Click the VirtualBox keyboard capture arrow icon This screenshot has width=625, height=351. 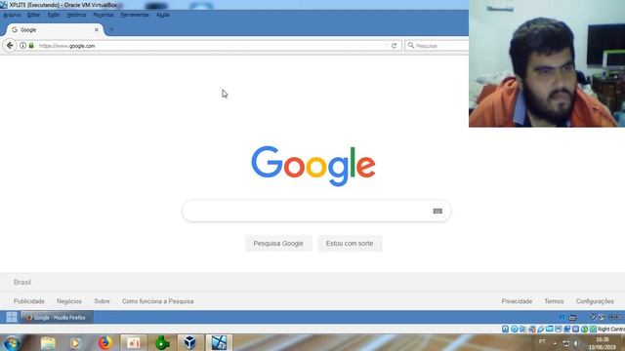coord(593,329)
